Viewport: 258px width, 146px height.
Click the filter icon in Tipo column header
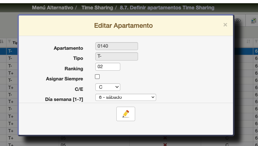click(x=9, y=42)
